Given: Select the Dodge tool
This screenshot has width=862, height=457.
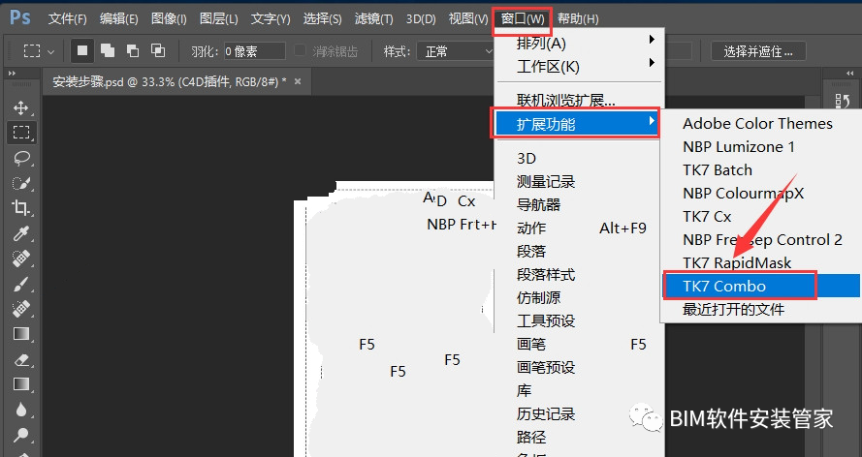Looking at the screenshot, I should click(21, 435).
